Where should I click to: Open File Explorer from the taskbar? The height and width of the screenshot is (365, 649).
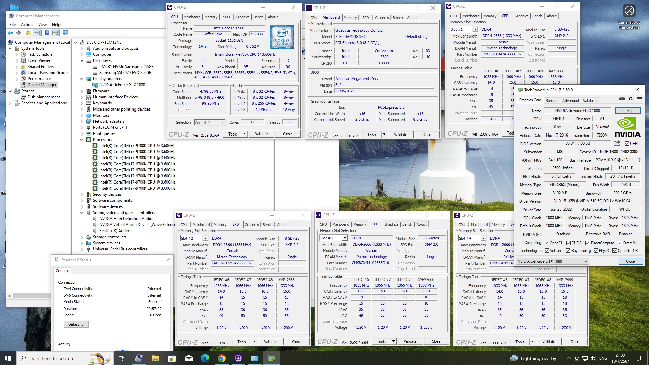pyautogui.click(x=155, y=358)
